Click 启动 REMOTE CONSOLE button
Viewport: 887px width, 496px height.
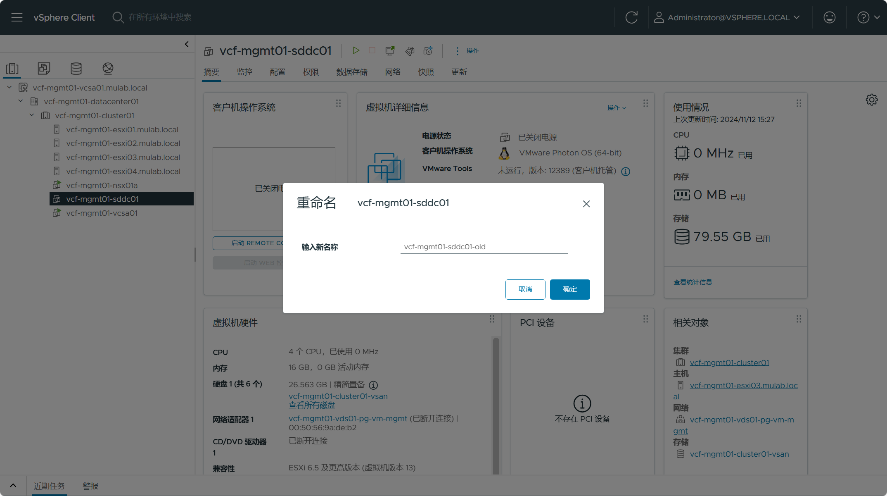[x=248, y=243]
